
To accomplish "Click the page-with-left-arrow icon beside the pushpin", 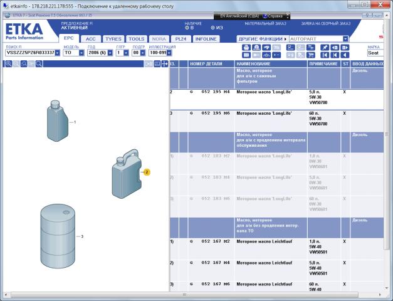I will click(335, 48).
